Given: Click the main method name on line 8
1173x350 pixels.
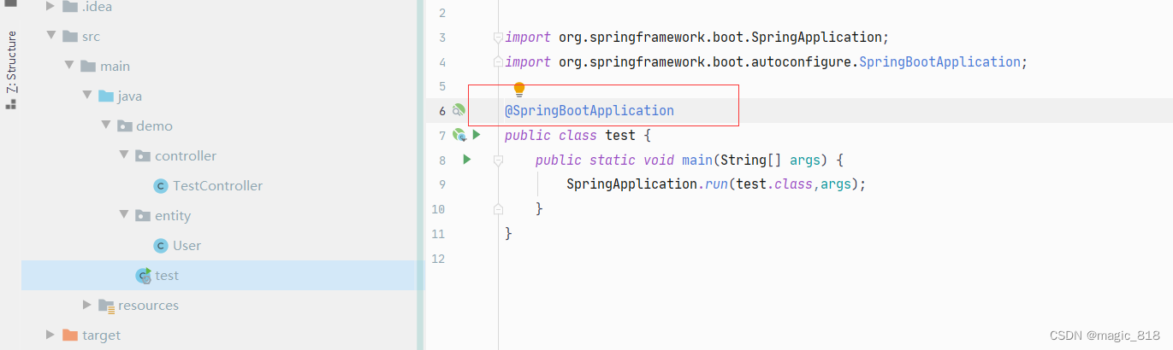Looking at the screenshot, I should tap(697, 160).
